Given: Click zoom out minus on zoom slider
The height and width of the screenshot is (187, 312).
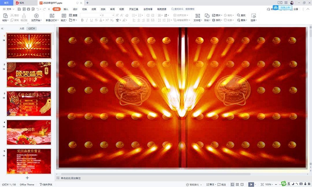Looking at the screenshot, I should (x=276, y=184).
